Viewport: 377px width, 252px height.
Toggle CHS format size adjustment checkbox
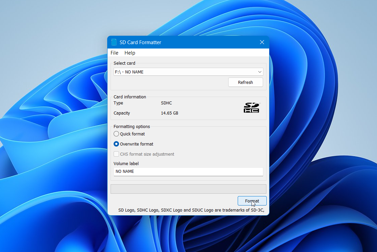coord(116,154)
